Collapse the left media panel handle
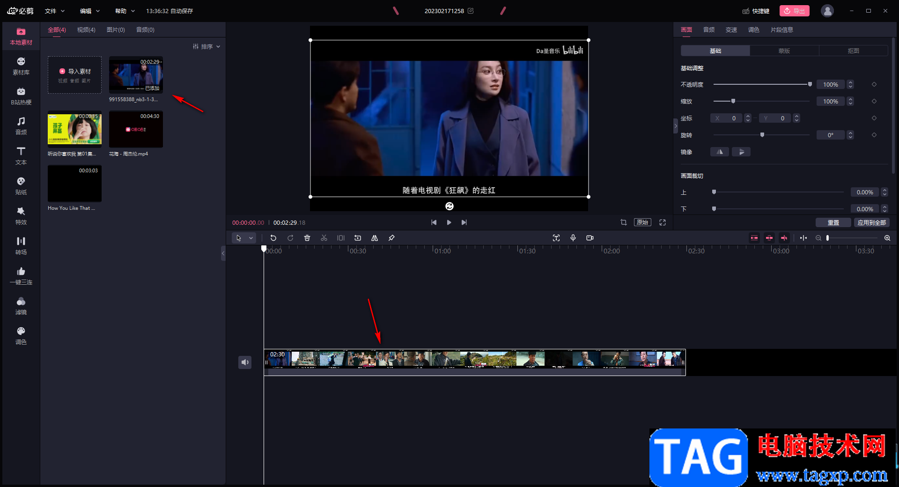899x487 pixels. [223, 253]
